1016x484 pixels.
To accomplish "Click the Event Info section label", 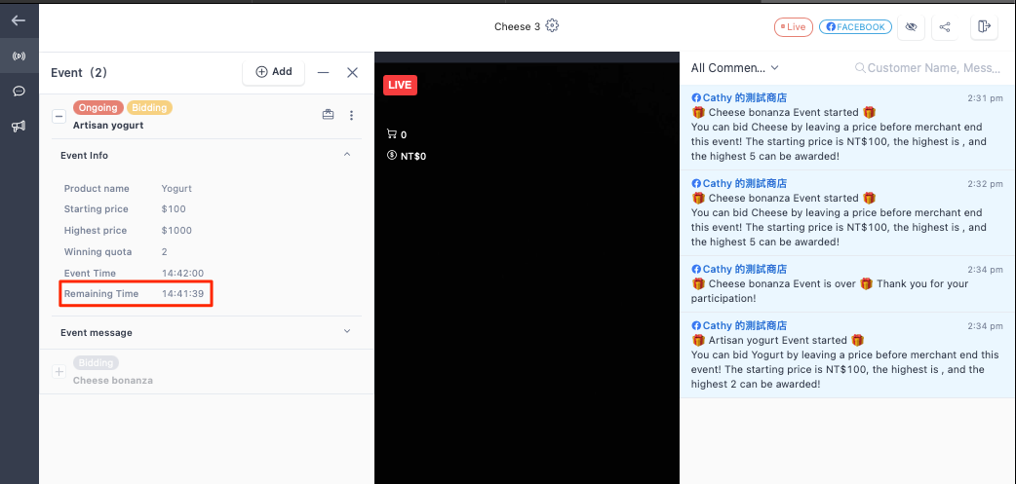I will [x=84, y=155].
